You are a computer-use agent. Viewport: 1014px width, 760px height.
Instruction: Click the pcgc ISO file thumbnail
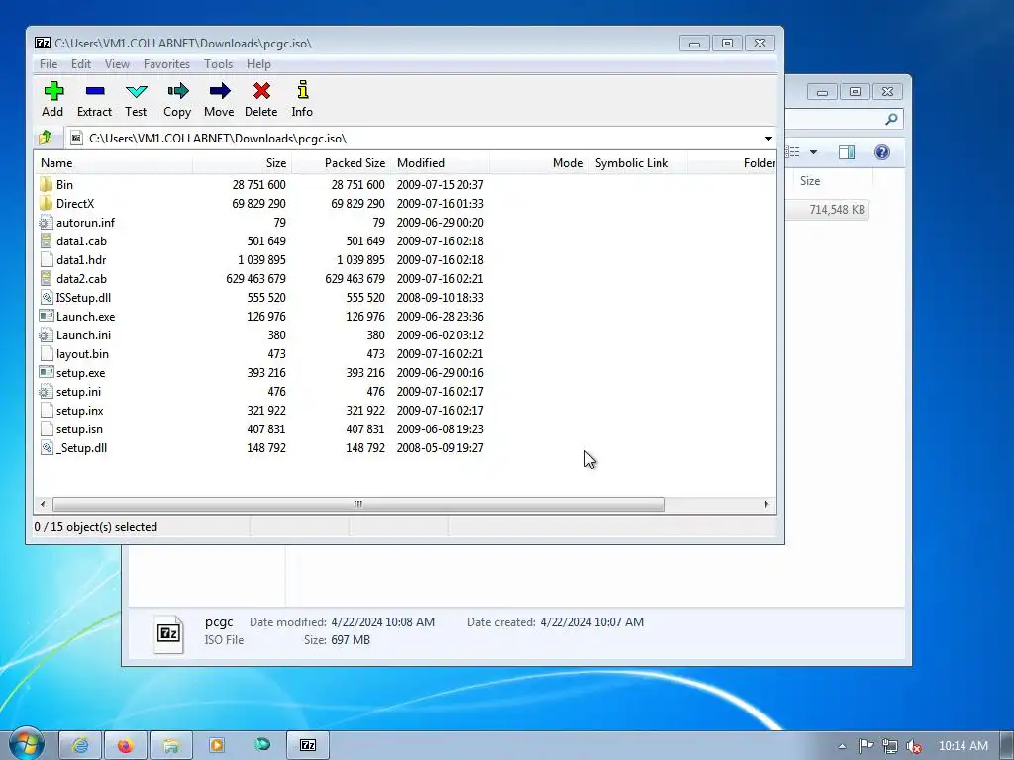pyautogui.click(x=168, y=633)
